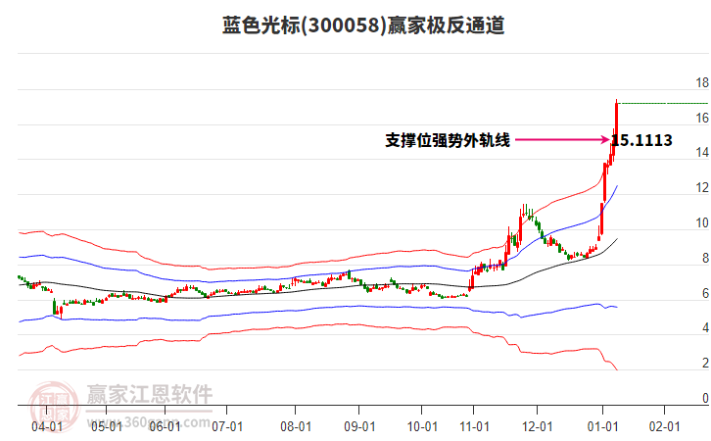The height and width of the screenshot is (441, 711).
Task: Select the 05-01 date axis label
Action: click(107, 427)
